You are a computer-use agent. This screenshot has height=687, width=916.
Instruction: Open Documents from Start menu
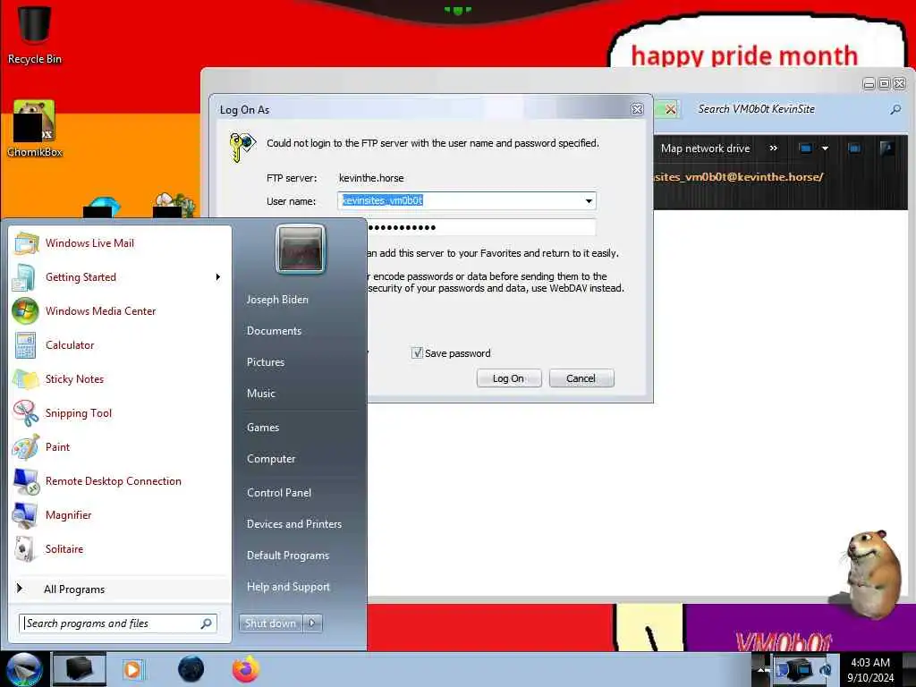[x=274, y=331]
